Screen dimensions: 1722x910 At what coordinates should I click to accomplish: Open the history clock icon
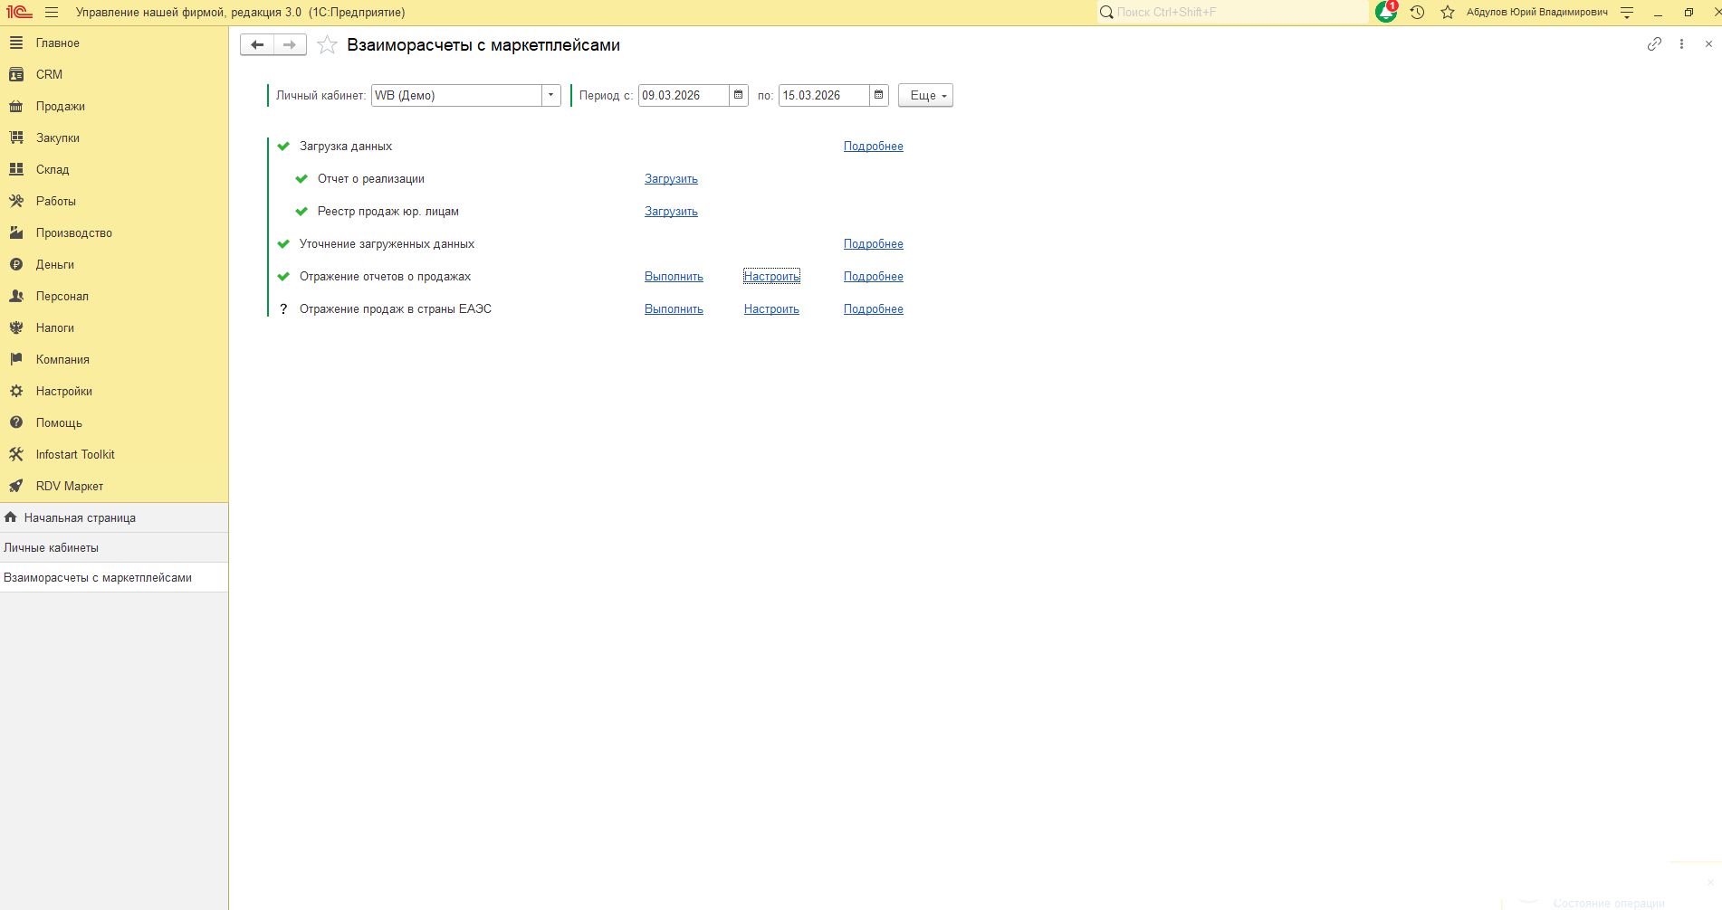(1418, 13)
